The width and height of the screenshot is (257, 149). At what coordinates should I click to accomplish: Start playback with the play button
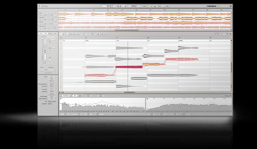coord(123,6)
